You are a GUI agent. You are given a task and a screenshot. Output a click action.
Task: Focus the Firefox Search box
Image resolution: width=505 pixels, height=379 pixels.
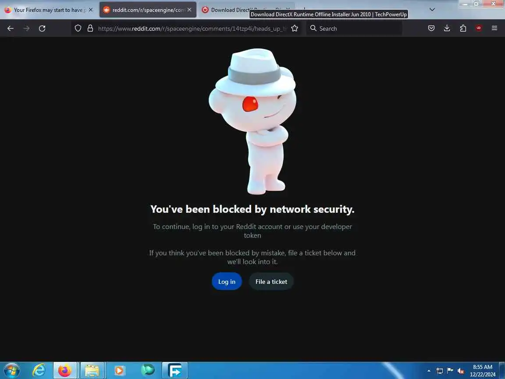click(x=354, y=29)
